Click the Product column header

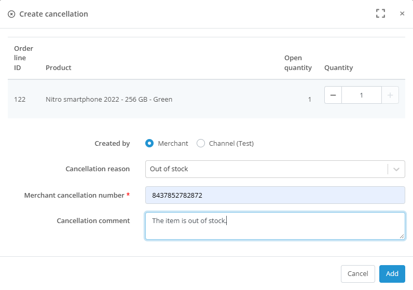(x=59, y=67)
